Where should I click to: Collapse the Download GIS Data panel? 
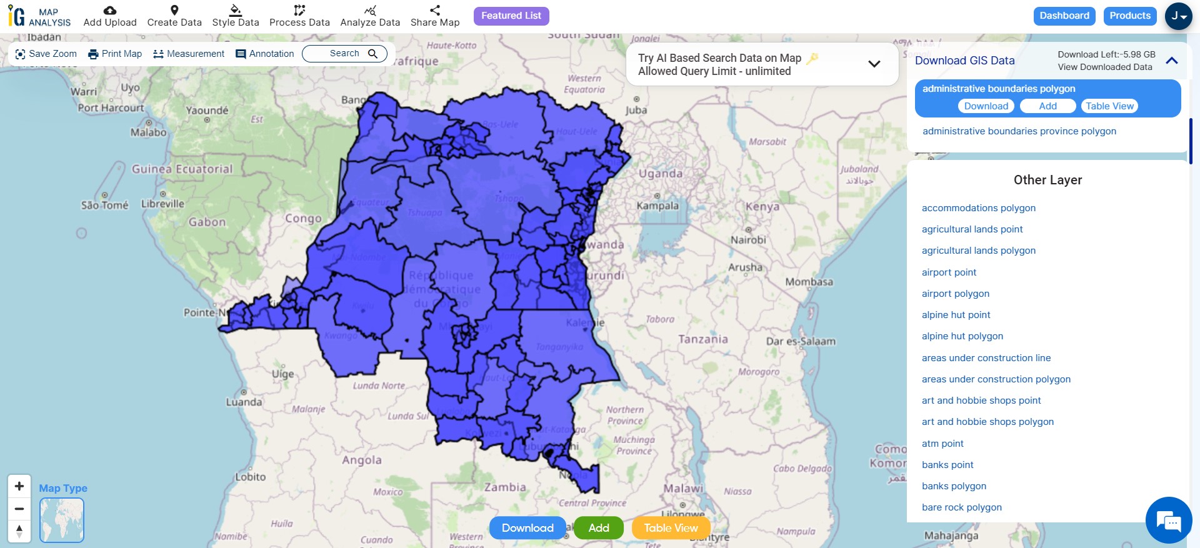tap(1172, 61)
